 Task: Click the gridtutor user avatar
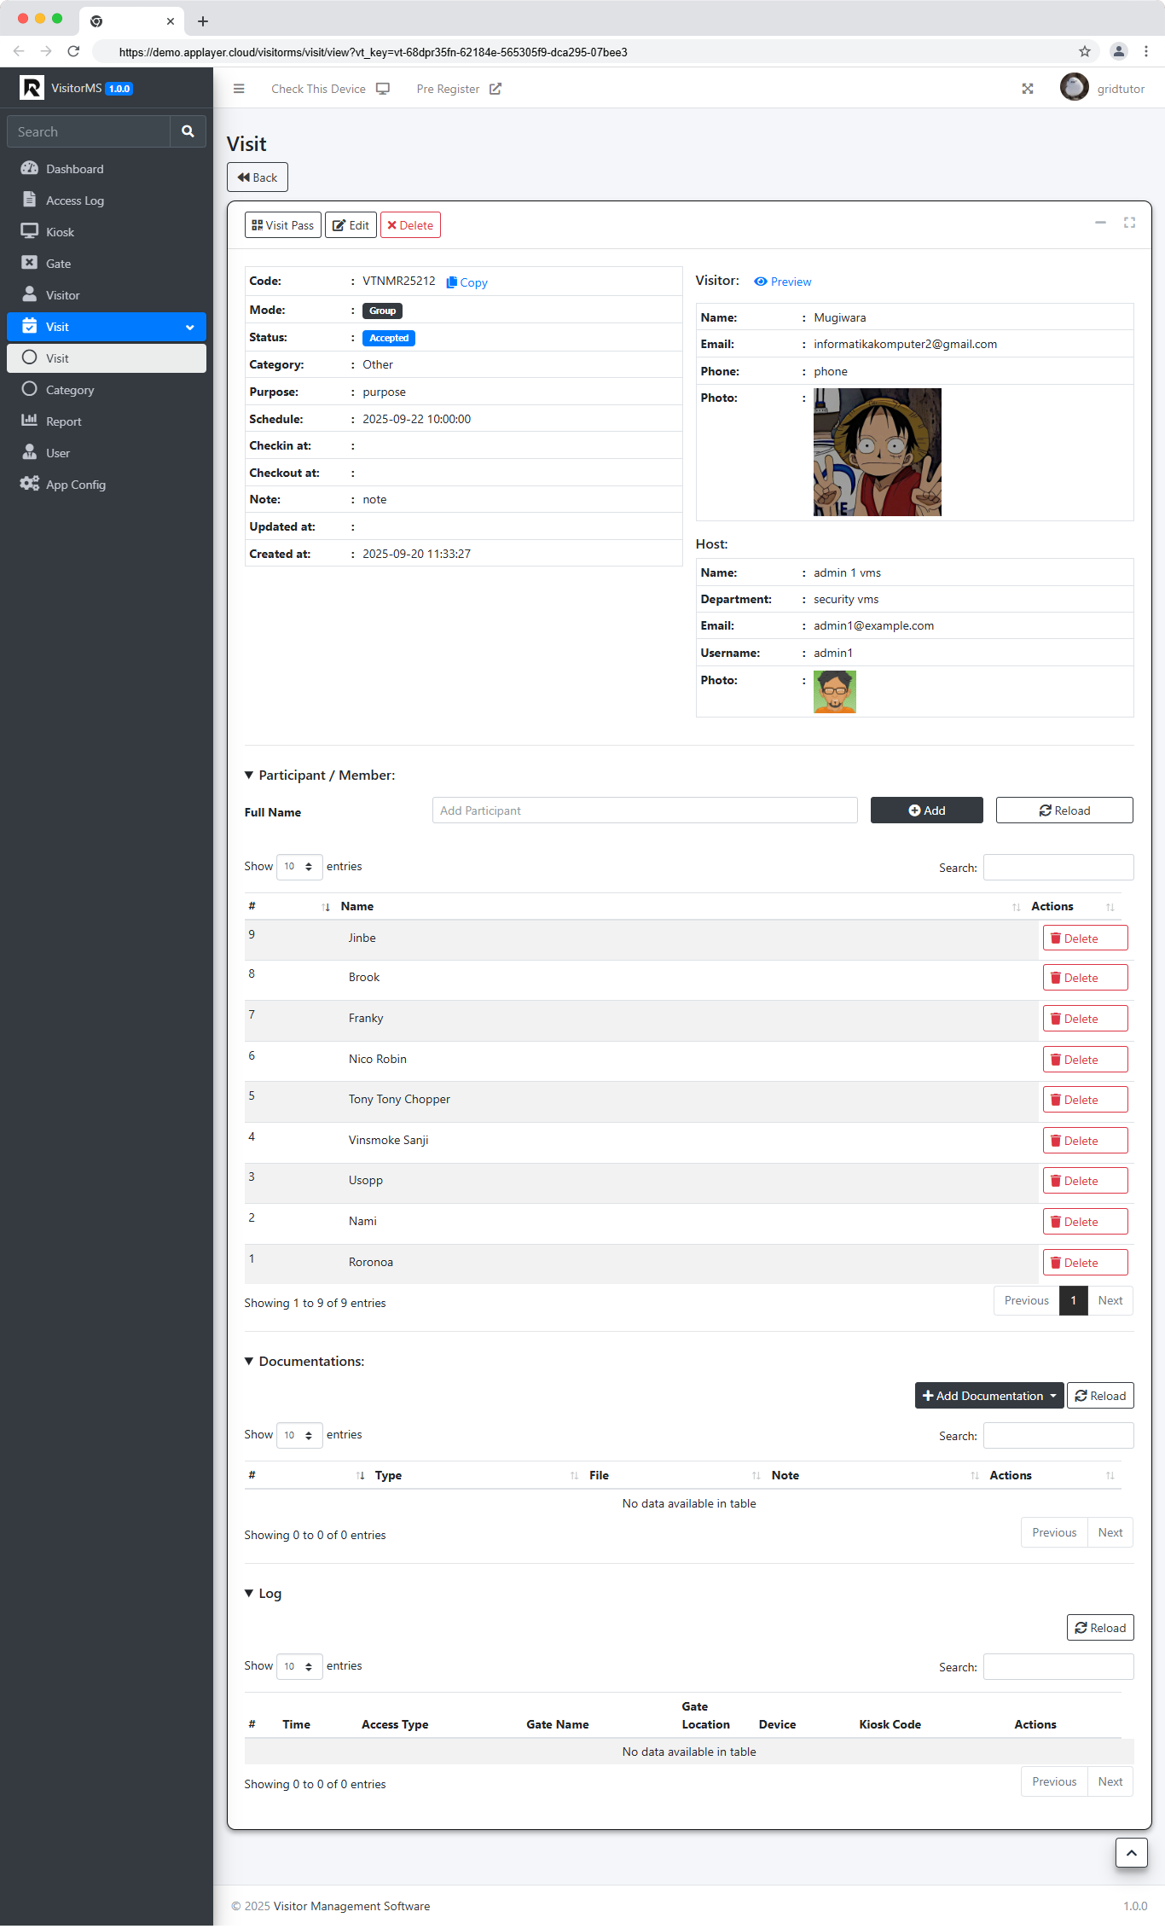pyautogui.click(x=1074, y=87)
